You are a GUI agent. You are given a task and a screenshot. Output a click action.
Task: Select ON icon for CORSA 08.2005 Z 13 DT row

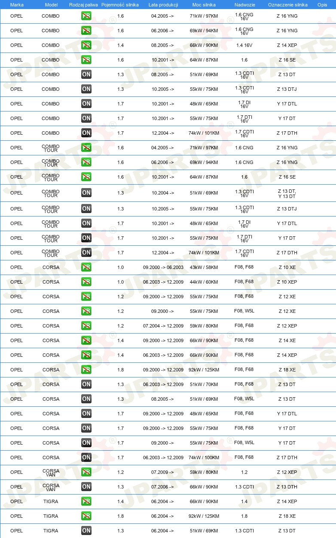[x=86, y=399]
